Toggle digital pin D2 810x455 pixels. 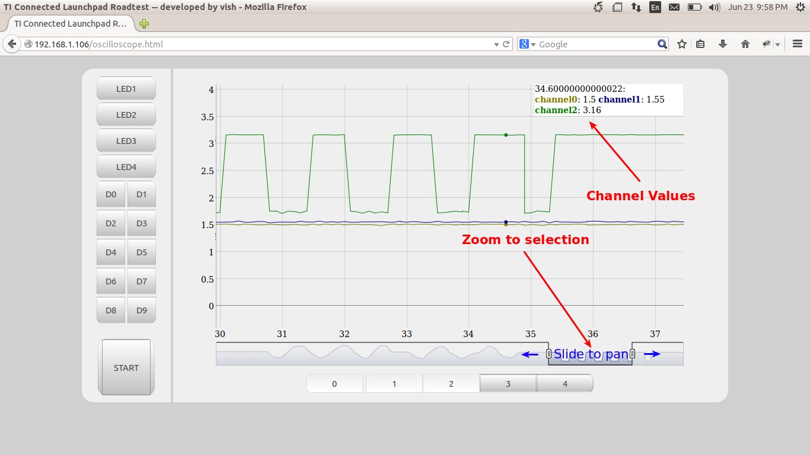coord(111,223)
